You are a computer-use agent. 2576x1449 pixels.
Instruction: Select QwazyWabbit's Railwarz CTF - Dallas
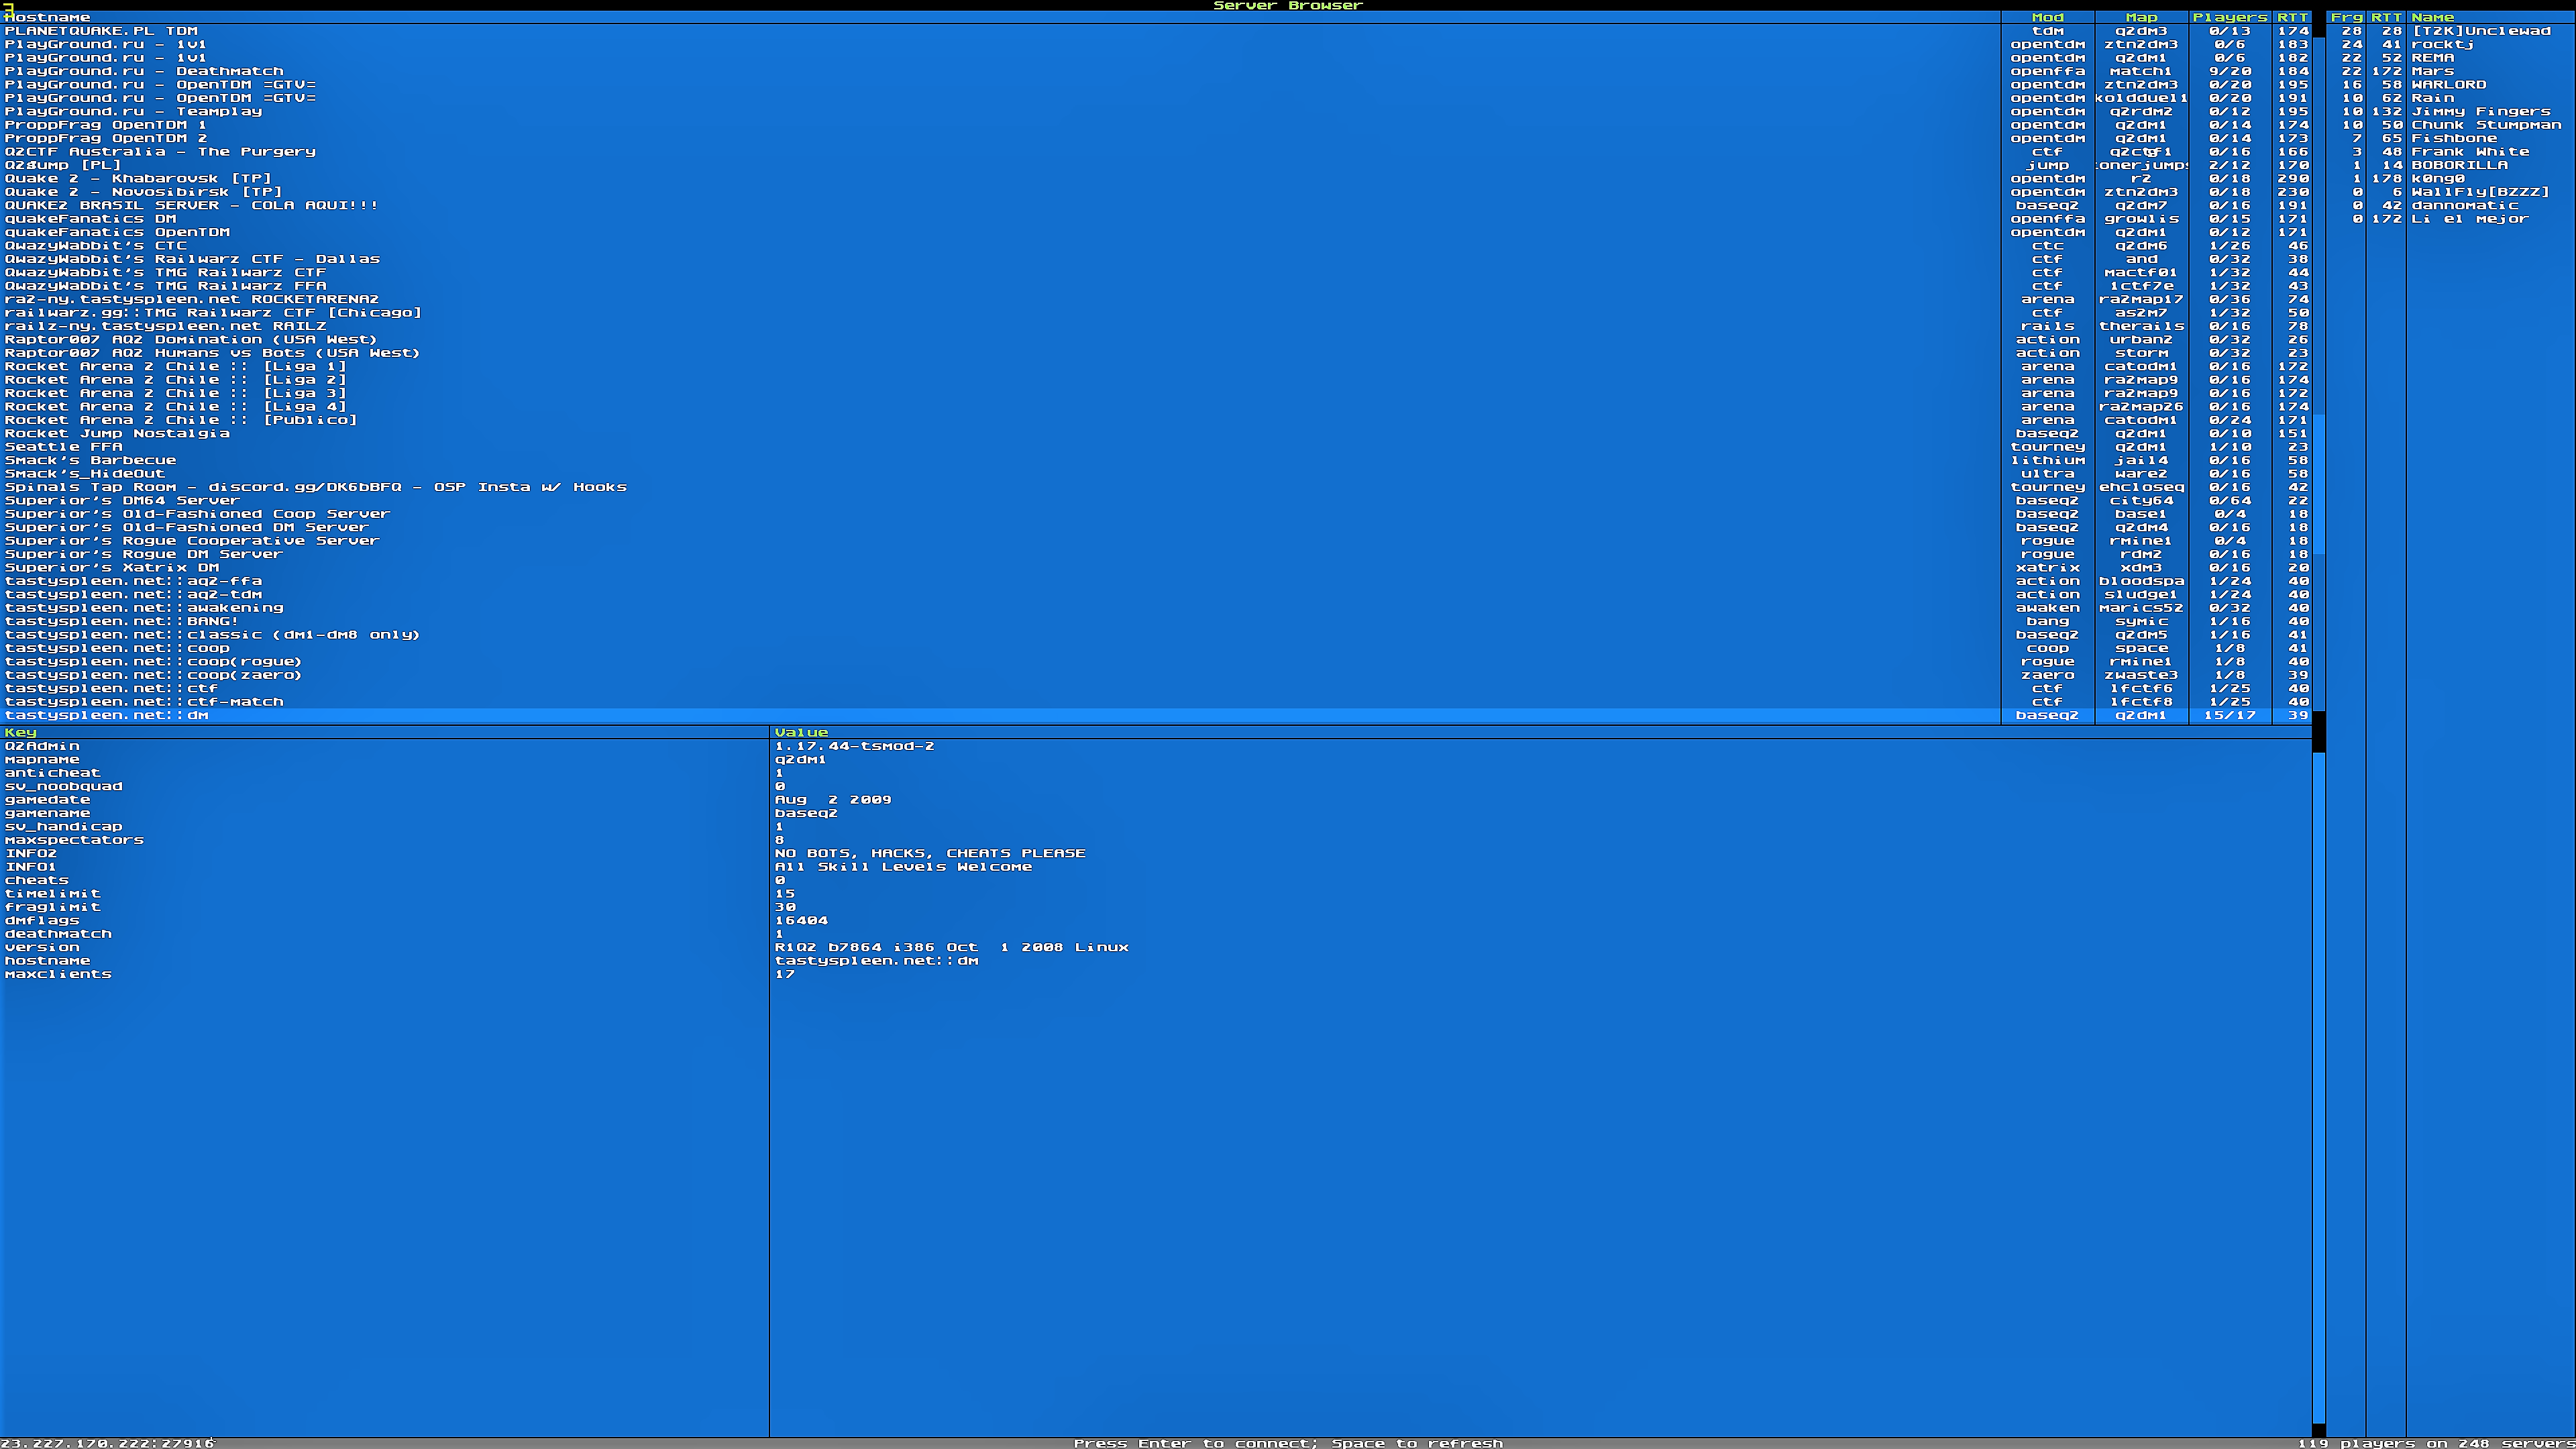[x=1156, y=259]
